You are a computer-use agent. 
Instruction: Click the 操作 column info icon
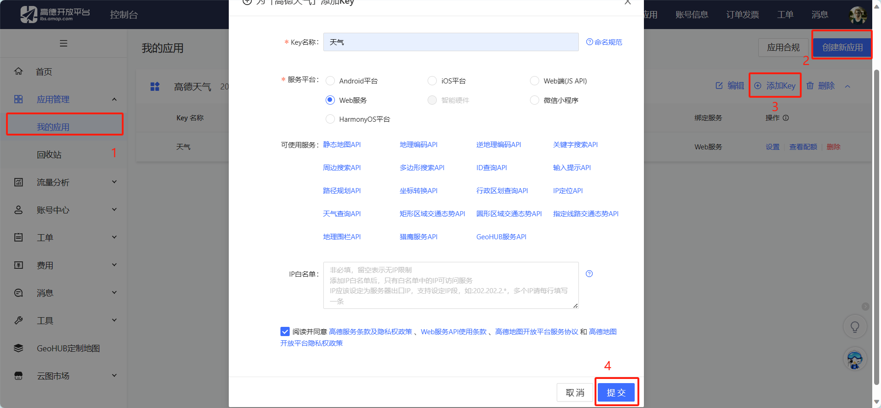point(786,118)
